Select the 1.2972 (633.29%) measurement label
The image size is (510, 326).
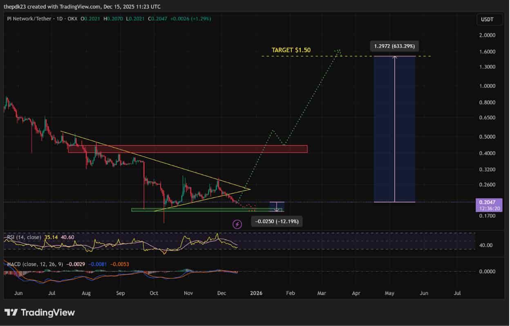[394, 46]
